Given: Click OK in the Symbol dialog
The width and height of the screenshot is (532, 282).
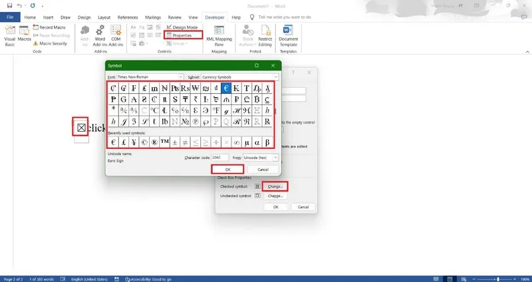Looking at the screenshot, I should [x=227, y=170].
